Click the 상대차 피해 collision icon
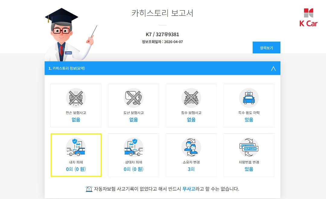Image resolution: width=326 pixels, height=199 pixels. click(x=133, y=147)
